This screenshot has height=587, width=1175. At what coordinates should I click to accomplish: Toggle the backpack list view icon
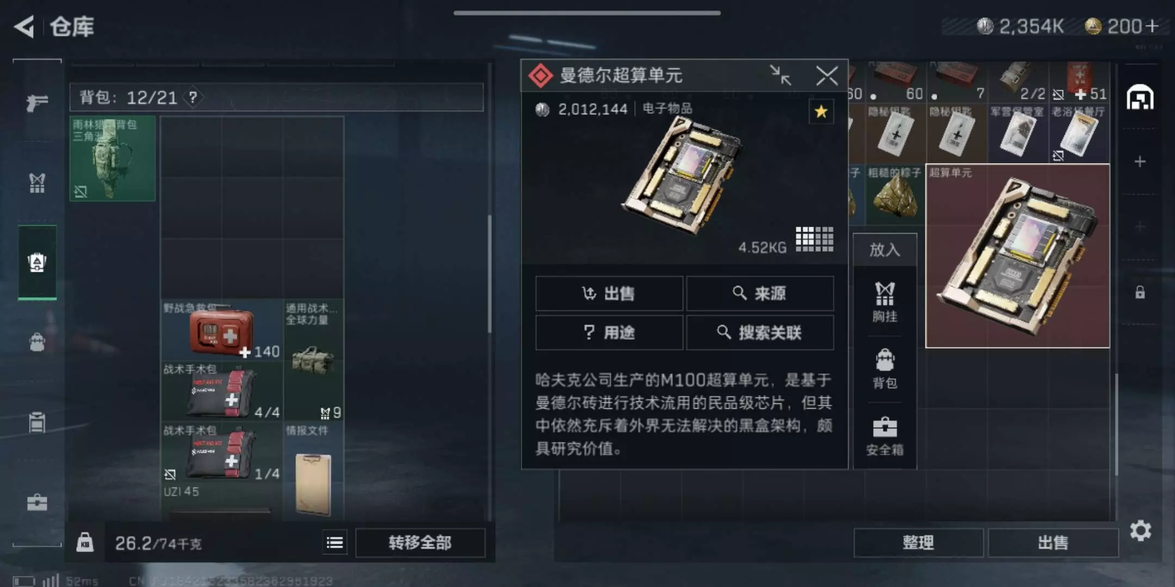tap(335, 542)
